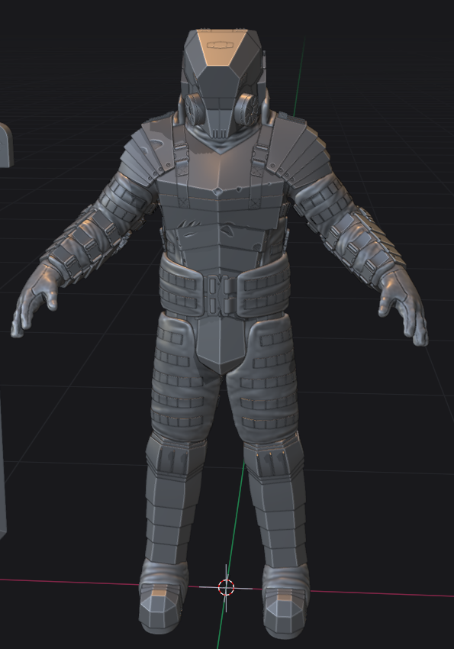The height and width of the screenshot is (649, 454).
Task: Select the groin plate below the belt
Action: click(220, 344)
